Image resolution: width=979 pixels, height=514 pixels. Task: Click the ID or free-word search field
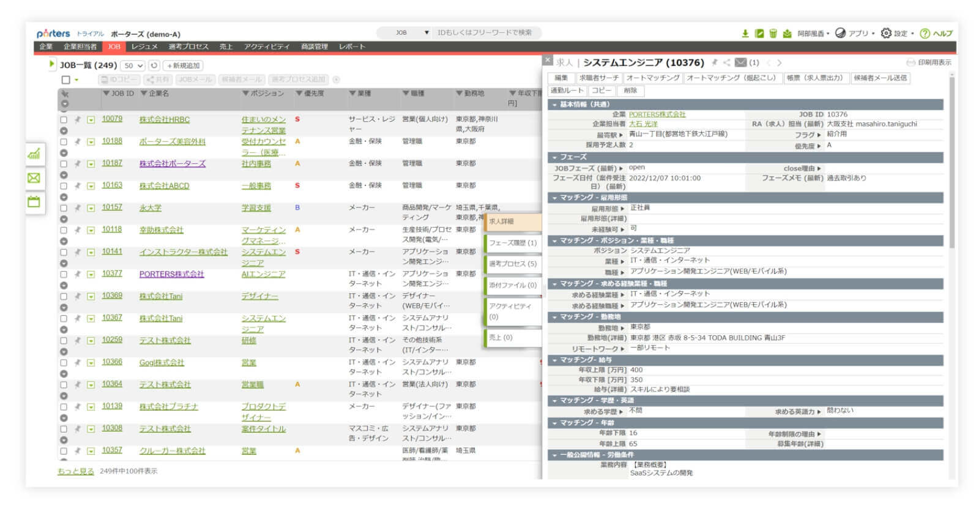pyautogui.click(x=485, y=33)
